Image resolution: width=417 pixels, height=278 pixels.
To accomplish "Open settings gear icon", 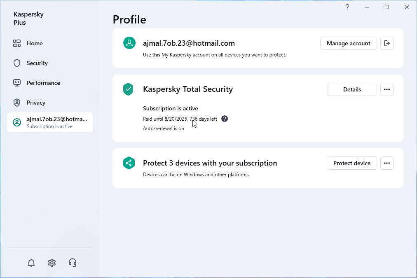I will click(52, 263).
